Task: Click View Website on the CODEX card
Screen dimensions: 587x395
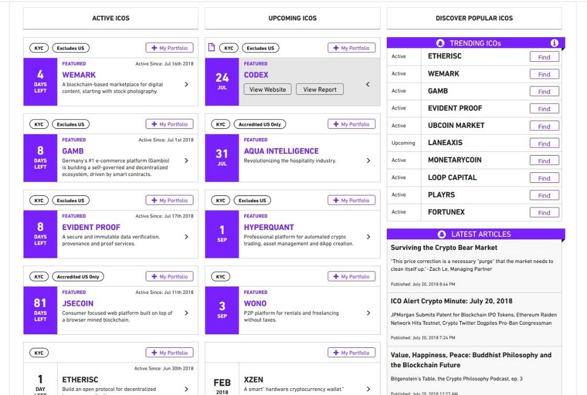Action: [x=268, y=90]
